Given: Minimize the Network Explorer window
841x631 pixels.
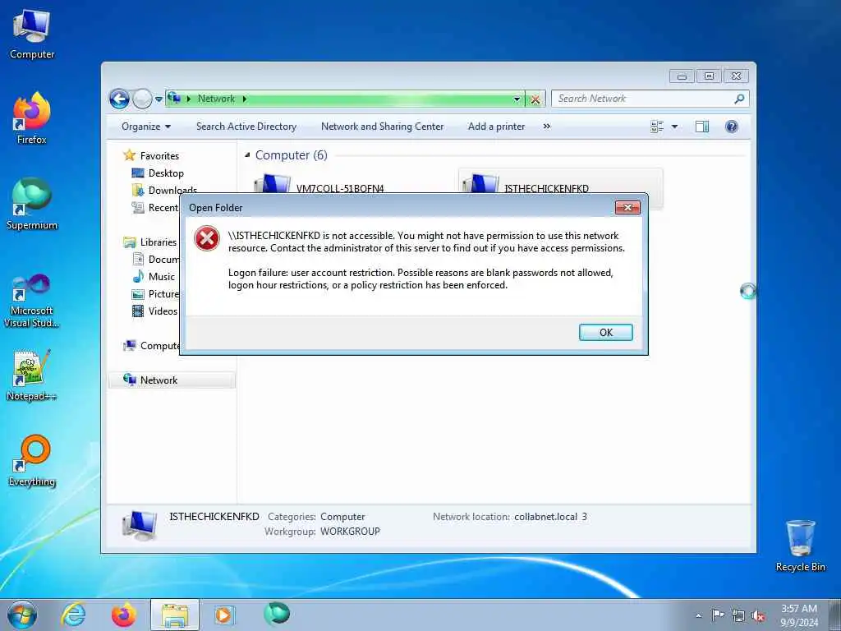Looking at the screenshot, I should coord(682,76).
